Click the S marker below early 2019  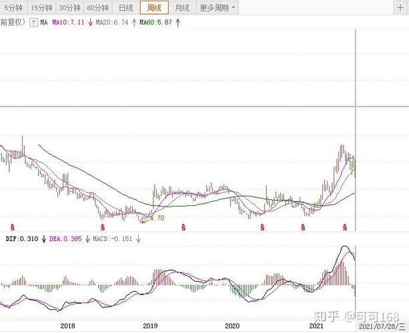(x=183, y=227)
